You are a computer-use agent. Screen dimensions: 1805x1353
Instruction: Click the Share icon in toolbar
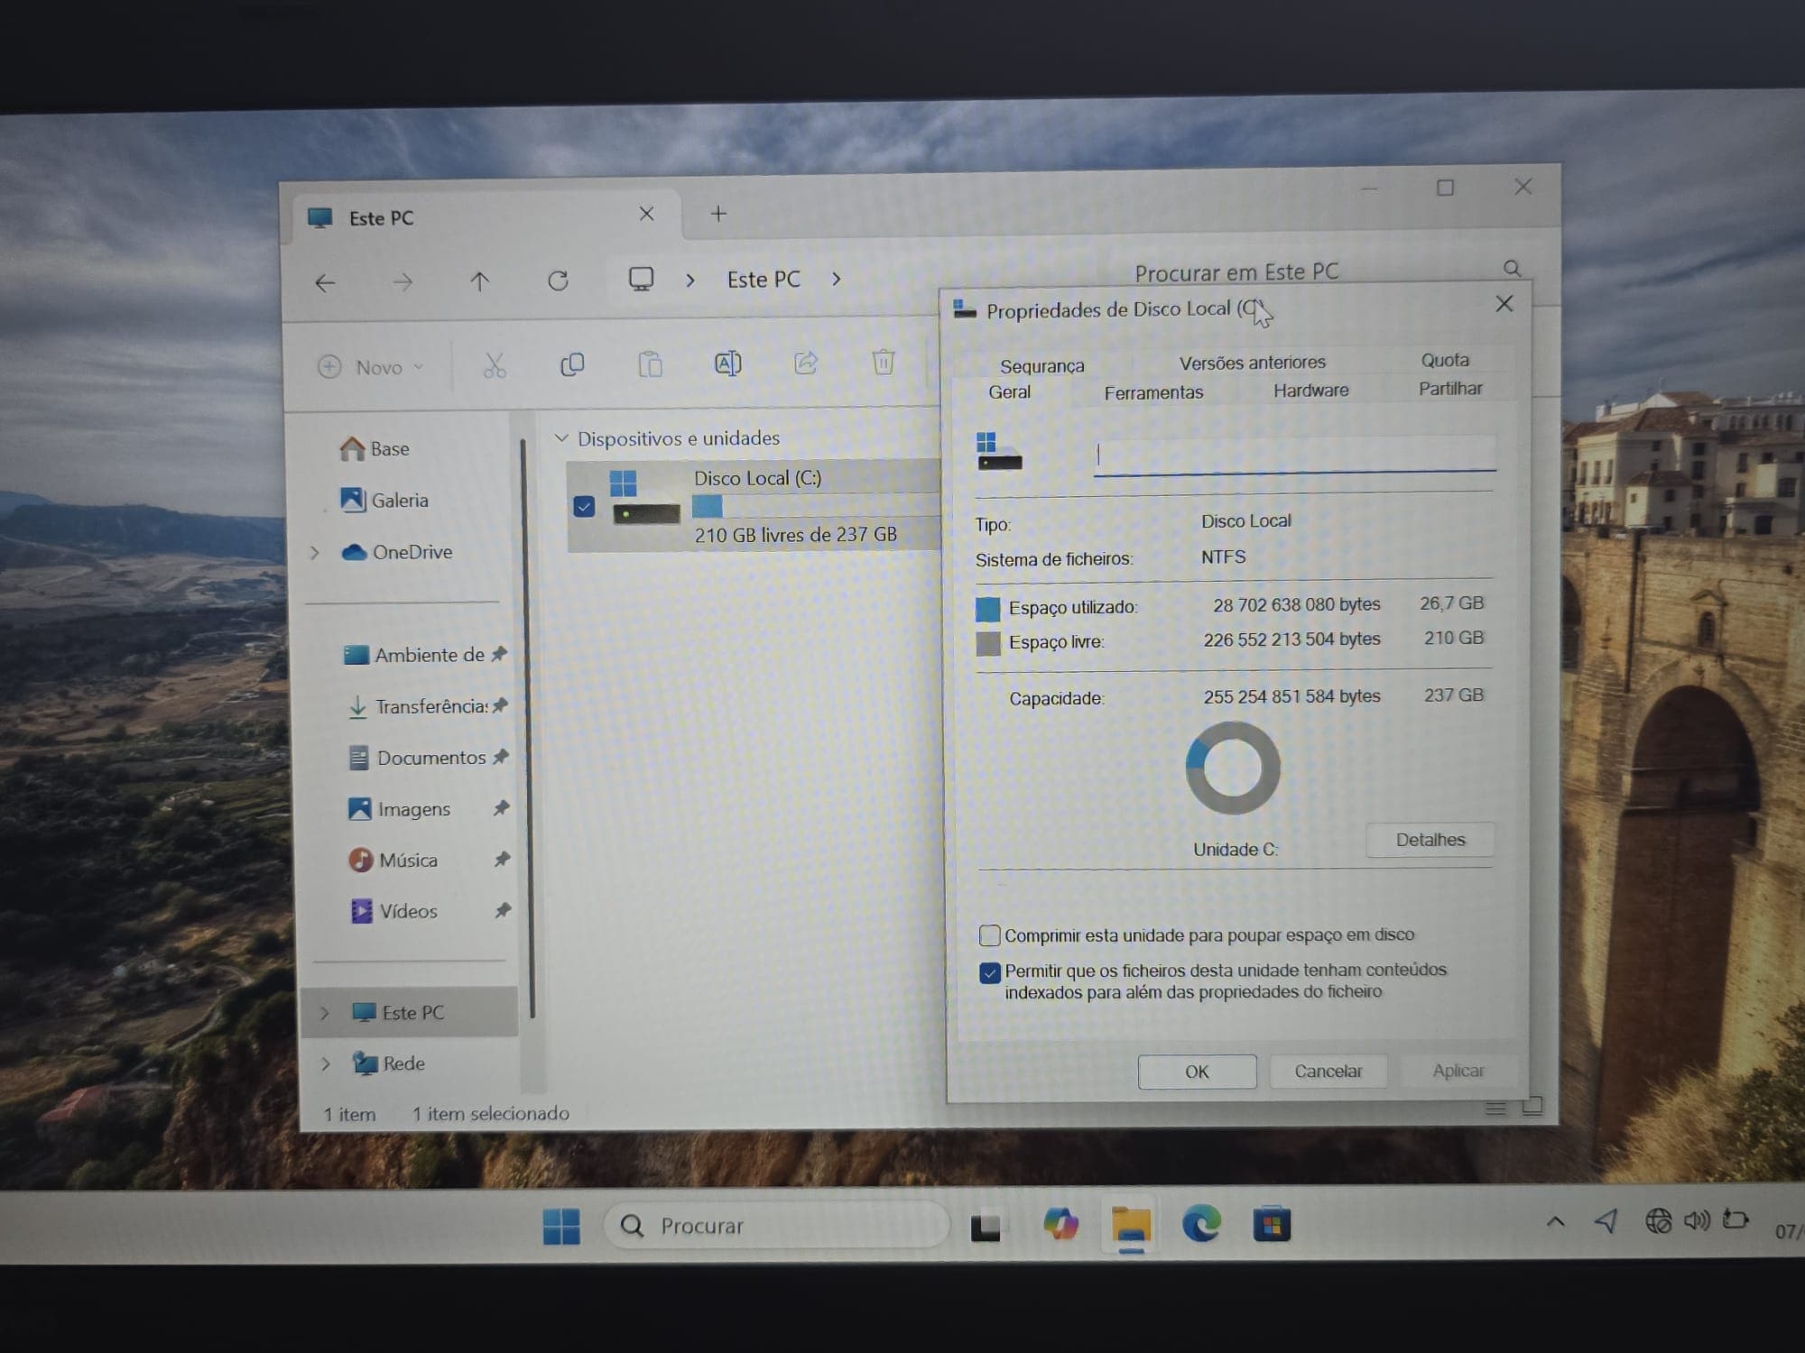tap(805, 363)
